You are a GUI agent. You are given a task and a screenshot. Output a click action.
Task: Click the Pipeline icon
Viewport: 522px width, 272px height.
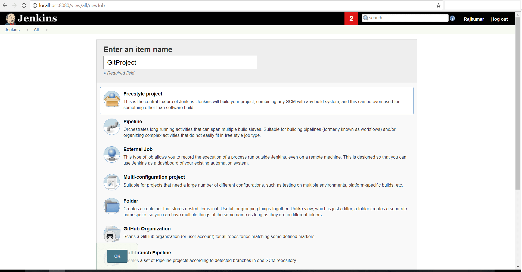pyautogui.click(x=111, y=126)
